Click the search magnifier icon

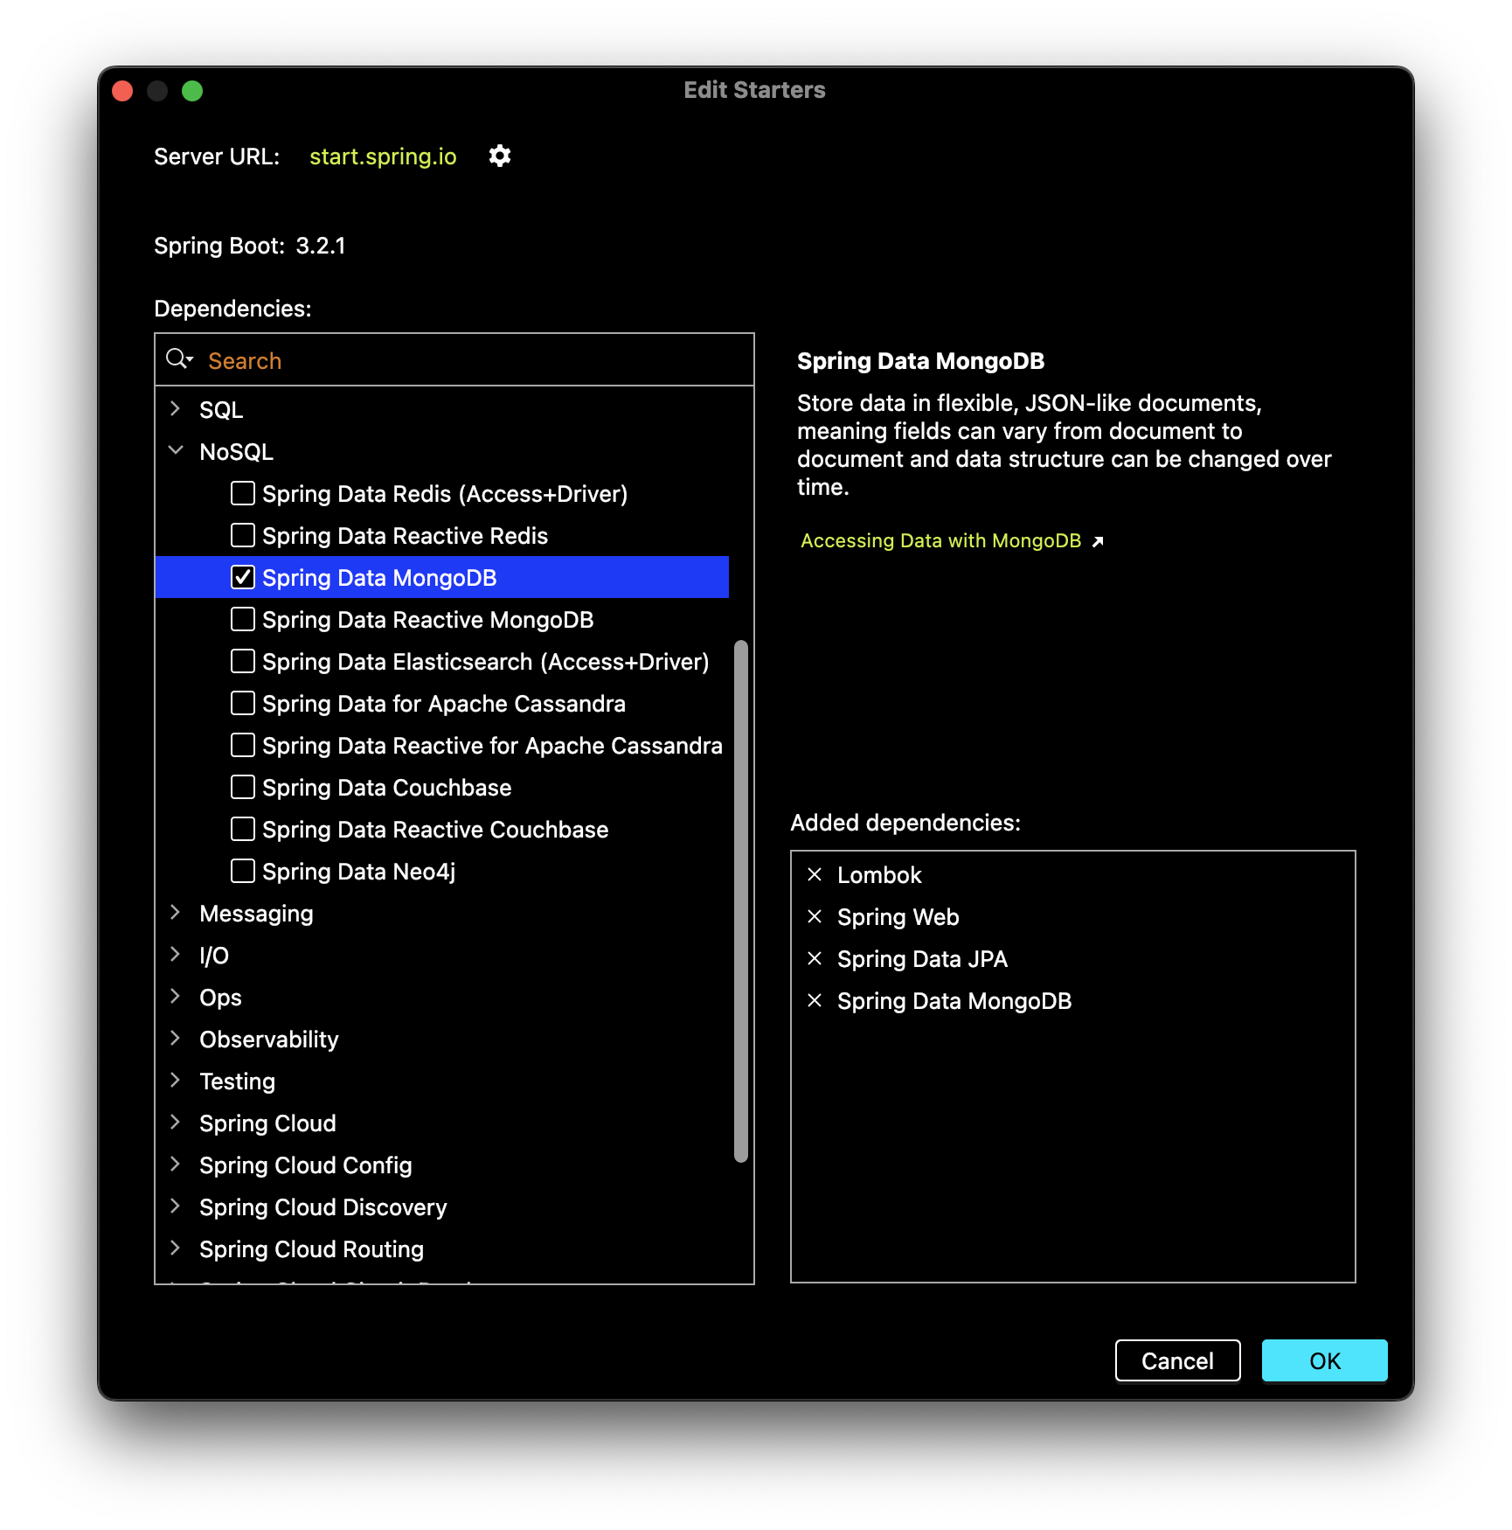point(179,359)
